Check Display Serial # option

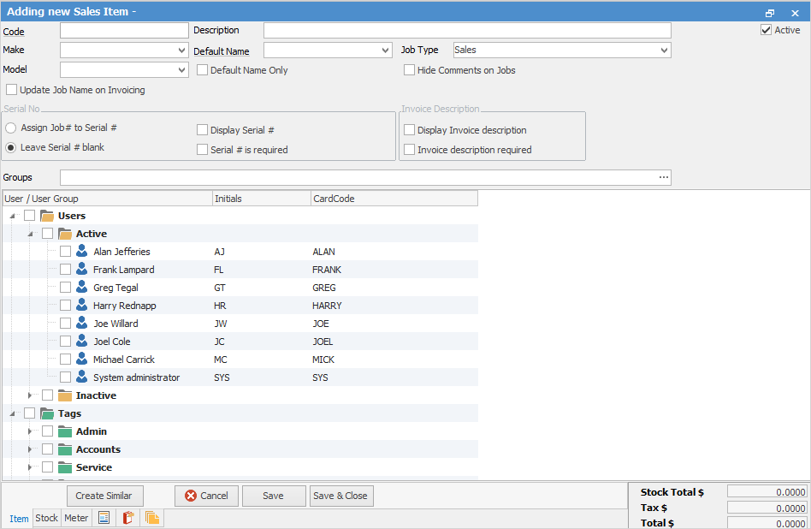pyautogui.click(x=203, y=130)
